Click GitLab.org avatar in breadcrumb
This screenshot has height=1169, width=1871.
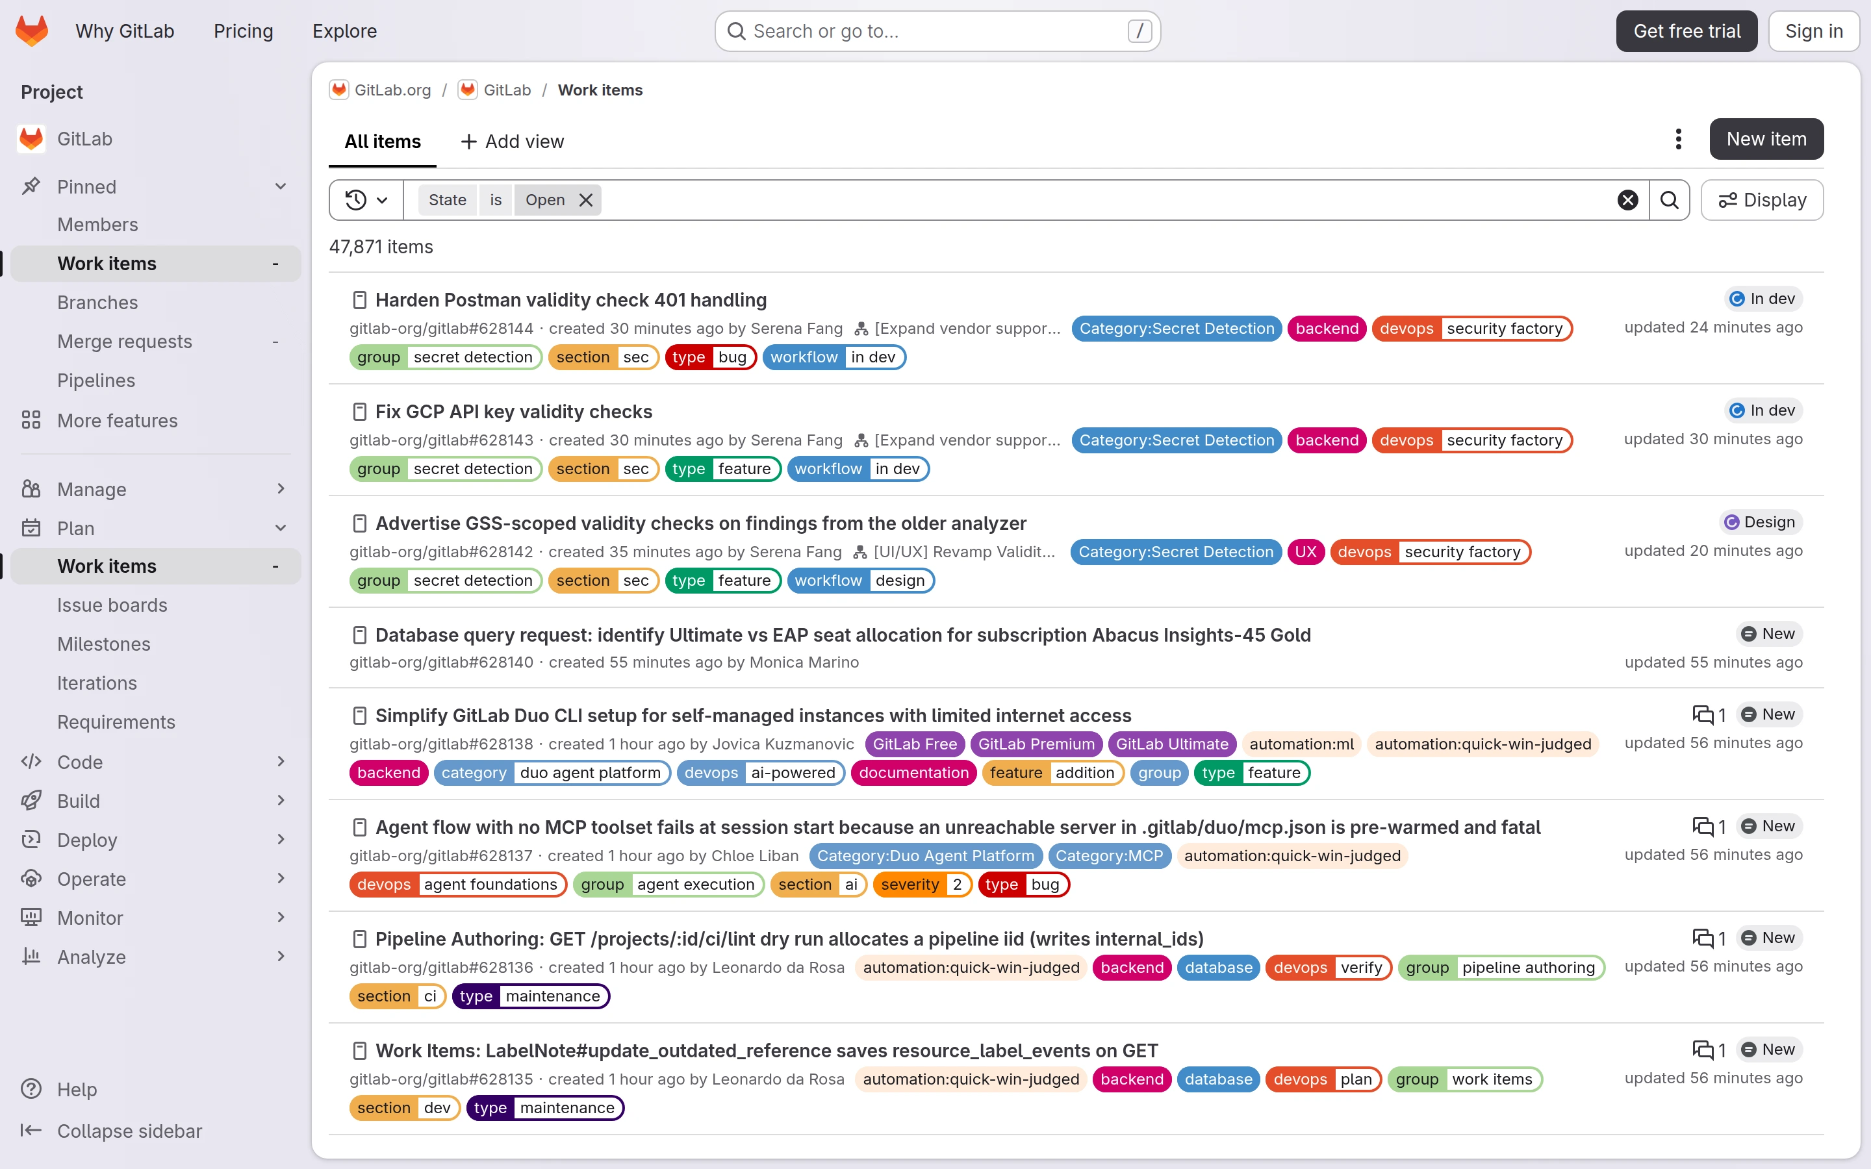tap(338, 90)
